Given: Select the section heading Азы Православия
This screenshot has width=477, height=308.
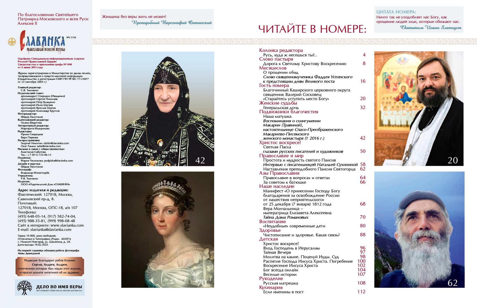Looking at the screenshot, I should click(x=279, y=173).
